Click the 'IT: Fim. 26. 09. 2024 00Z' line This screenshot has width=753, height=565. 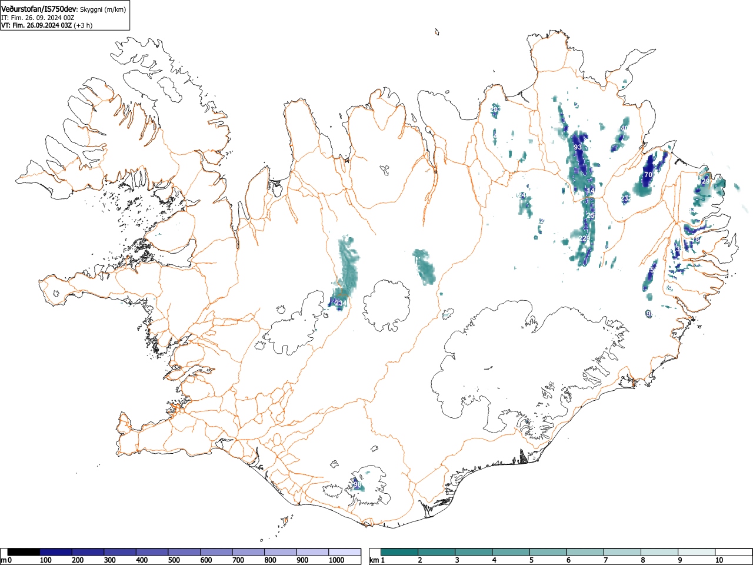(x=38, y=18)
